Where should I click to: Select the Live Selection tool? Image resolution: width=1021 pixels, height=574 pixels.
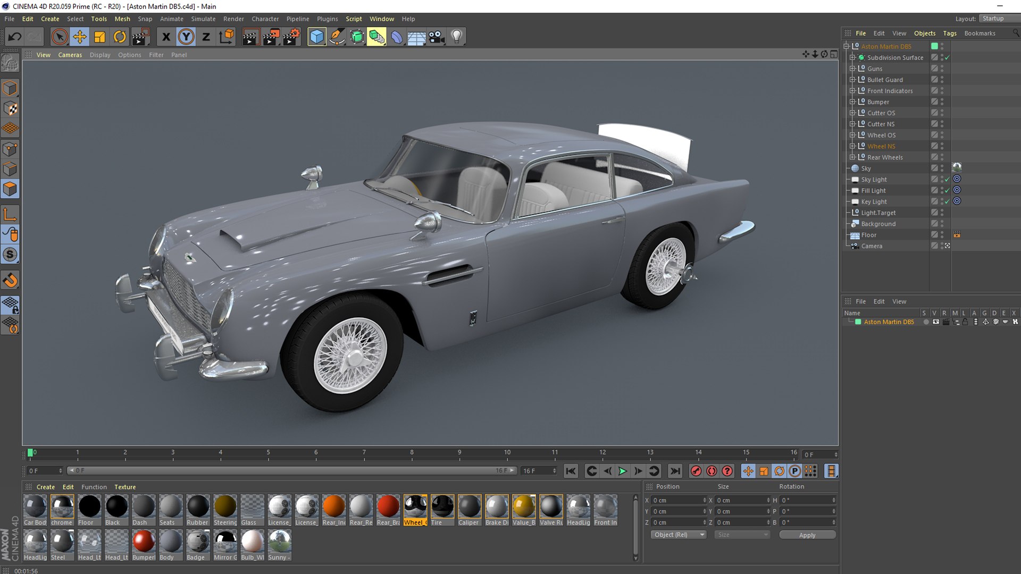click(x=60, y=37)
